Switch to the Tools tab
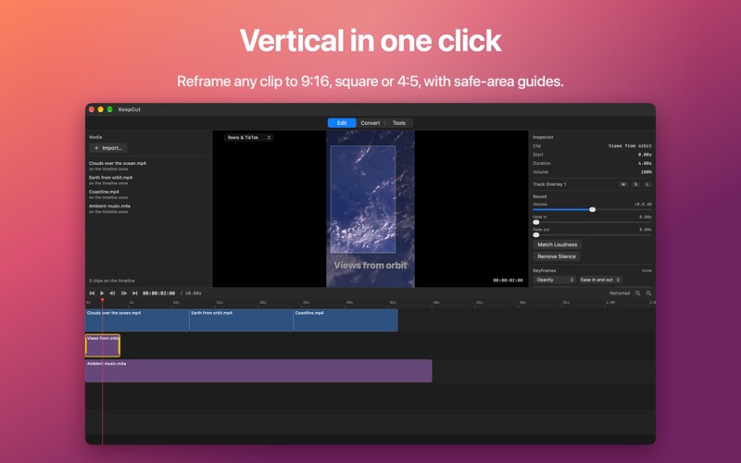 click(x=399, y=123)
